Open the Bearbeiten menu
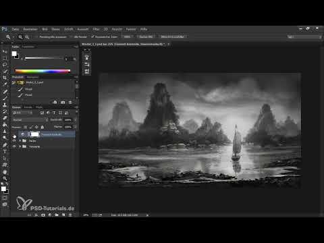324x243 pixels. click(30, 29)
